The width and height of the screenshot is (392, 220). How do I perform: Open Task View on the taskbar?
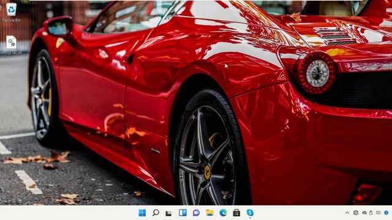(x=169, y=213)
